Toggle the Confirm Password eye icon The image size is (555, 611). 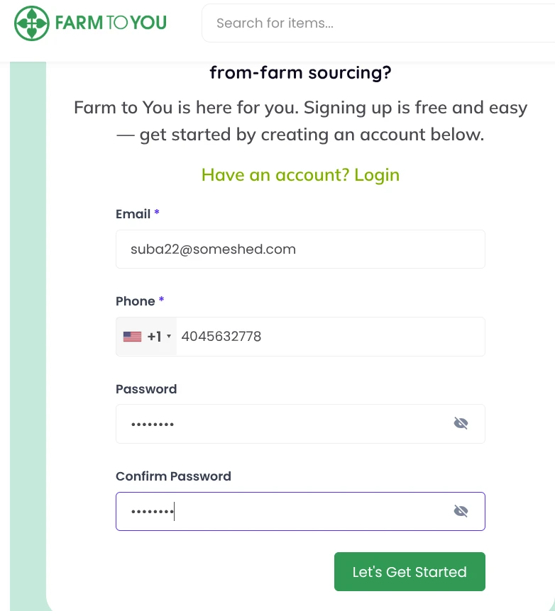coord(461,511)
